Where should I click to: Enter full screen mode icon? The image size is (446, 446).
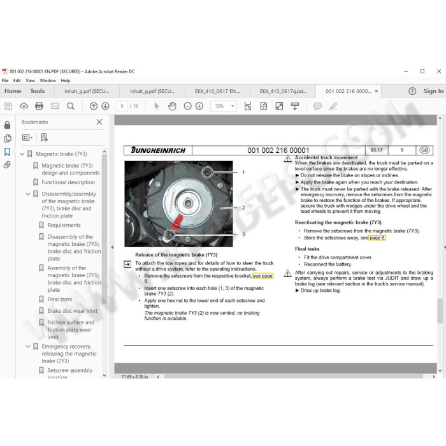pyautogui.click(x=279, y=106)
